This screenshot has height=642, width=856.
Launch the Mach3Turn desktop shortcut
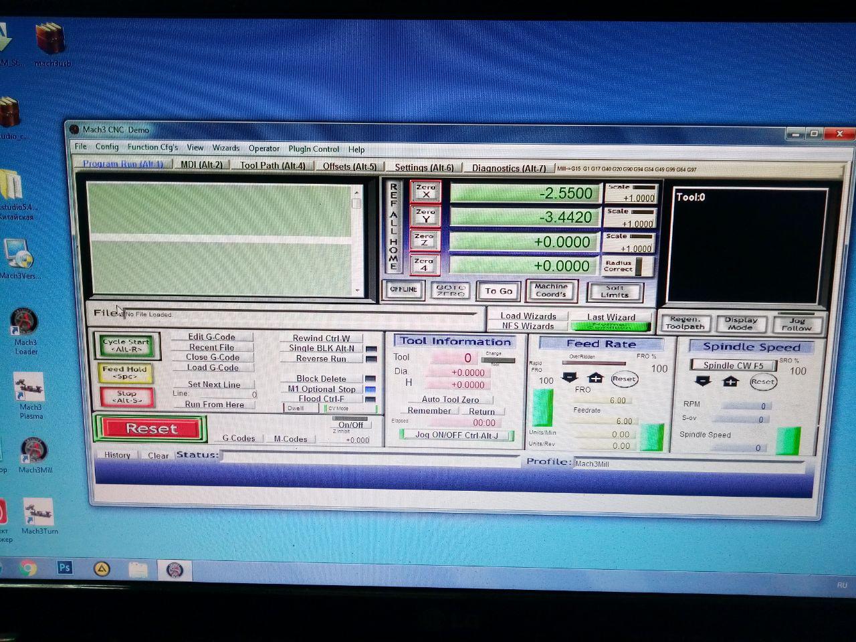(39, 516)
